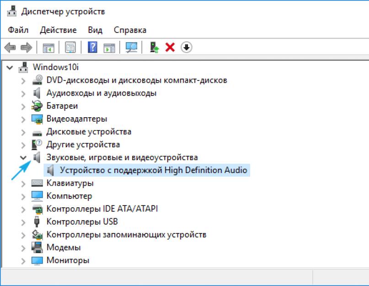Screen dimensions: 369x286
Task: Select the Windows10i root label
Action: tap(55, 67)
